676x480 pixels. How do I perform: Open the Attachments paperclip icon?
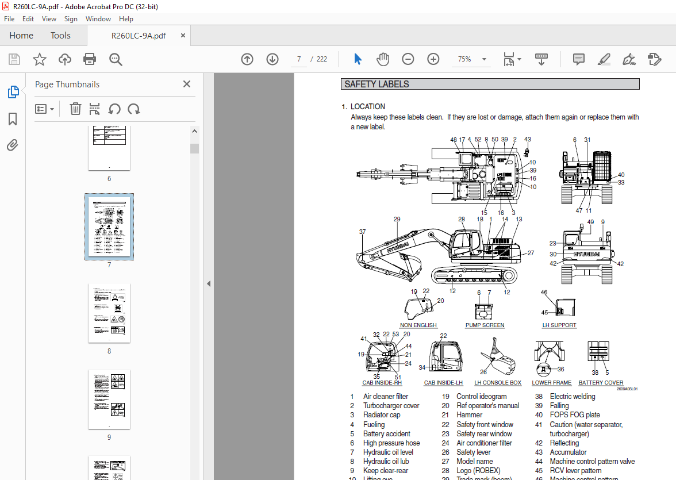tap(13, 145)
